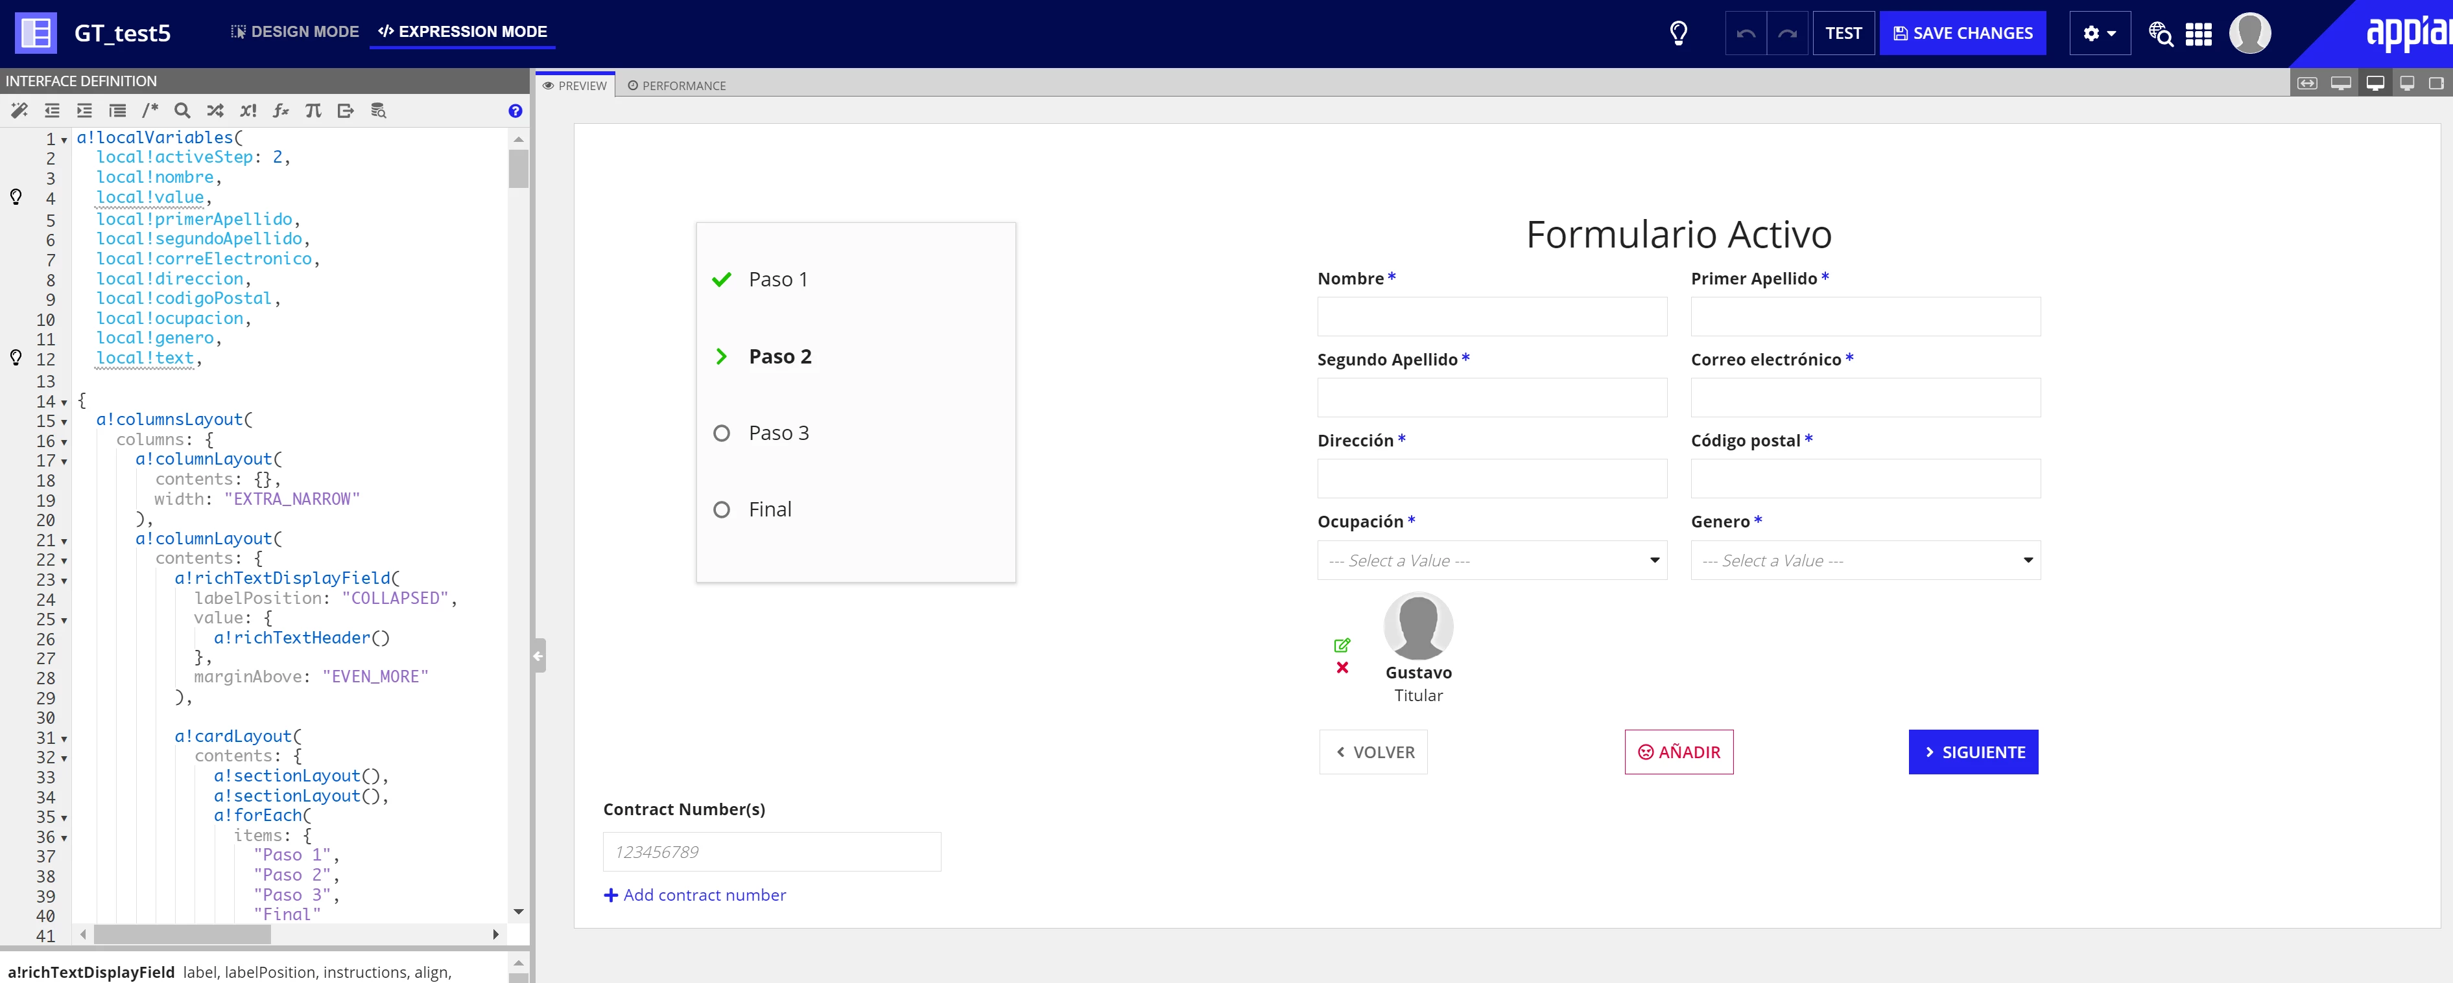The image size is (2453, 983).
Task: Click the code editor horizontal scrollbar thumb
Action: 181,934
